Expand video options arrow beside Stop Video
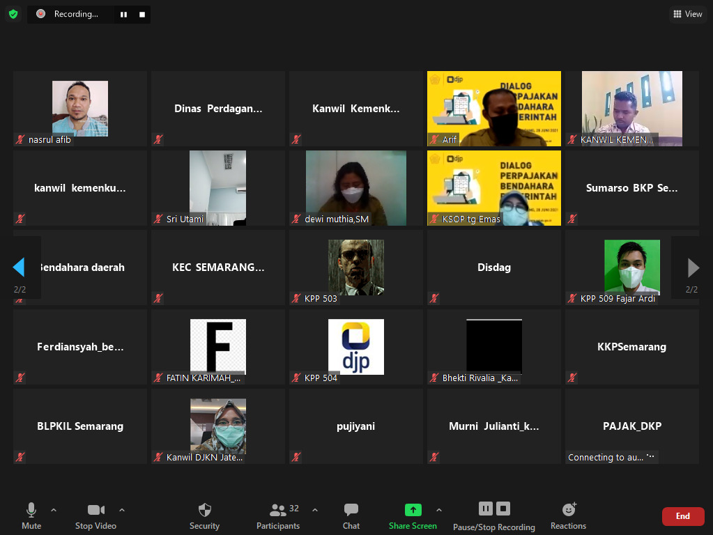713x535 pixels. pos(122,509)
